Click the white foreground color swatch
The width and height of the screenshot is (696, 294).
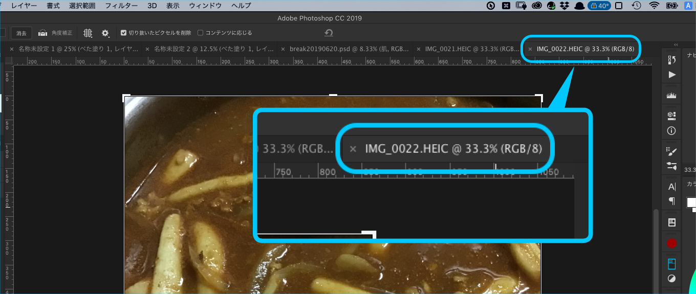[690, 202]
